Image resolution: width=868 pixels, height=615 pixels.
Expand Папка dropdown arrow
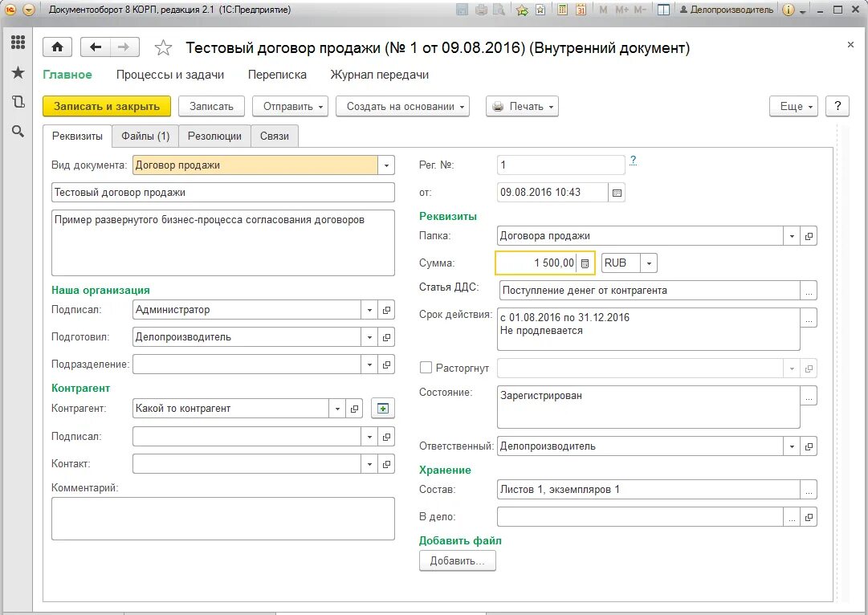[x=792, y=236]
